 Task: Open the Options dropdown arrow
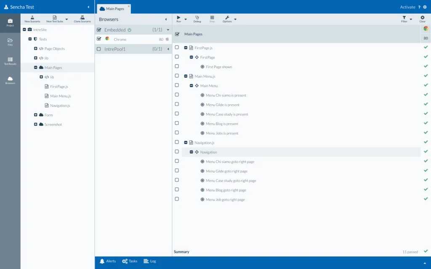[x=235, y=19]
